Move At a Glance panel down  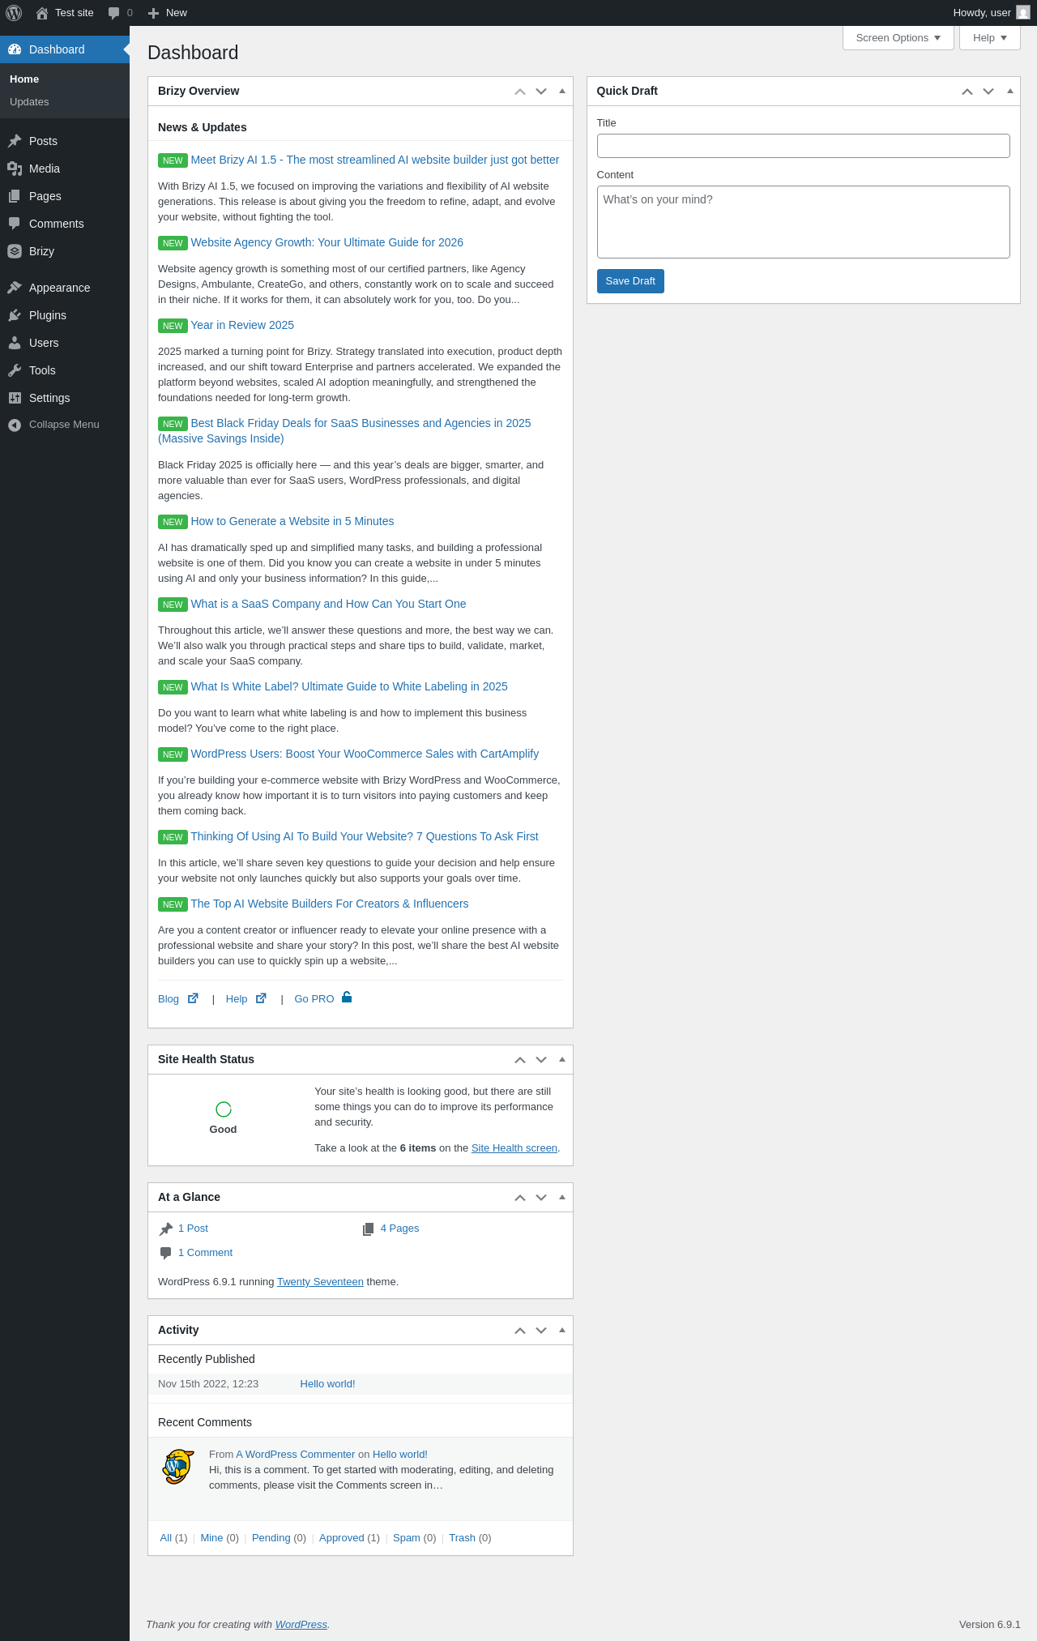click(x=541, y=1198)
